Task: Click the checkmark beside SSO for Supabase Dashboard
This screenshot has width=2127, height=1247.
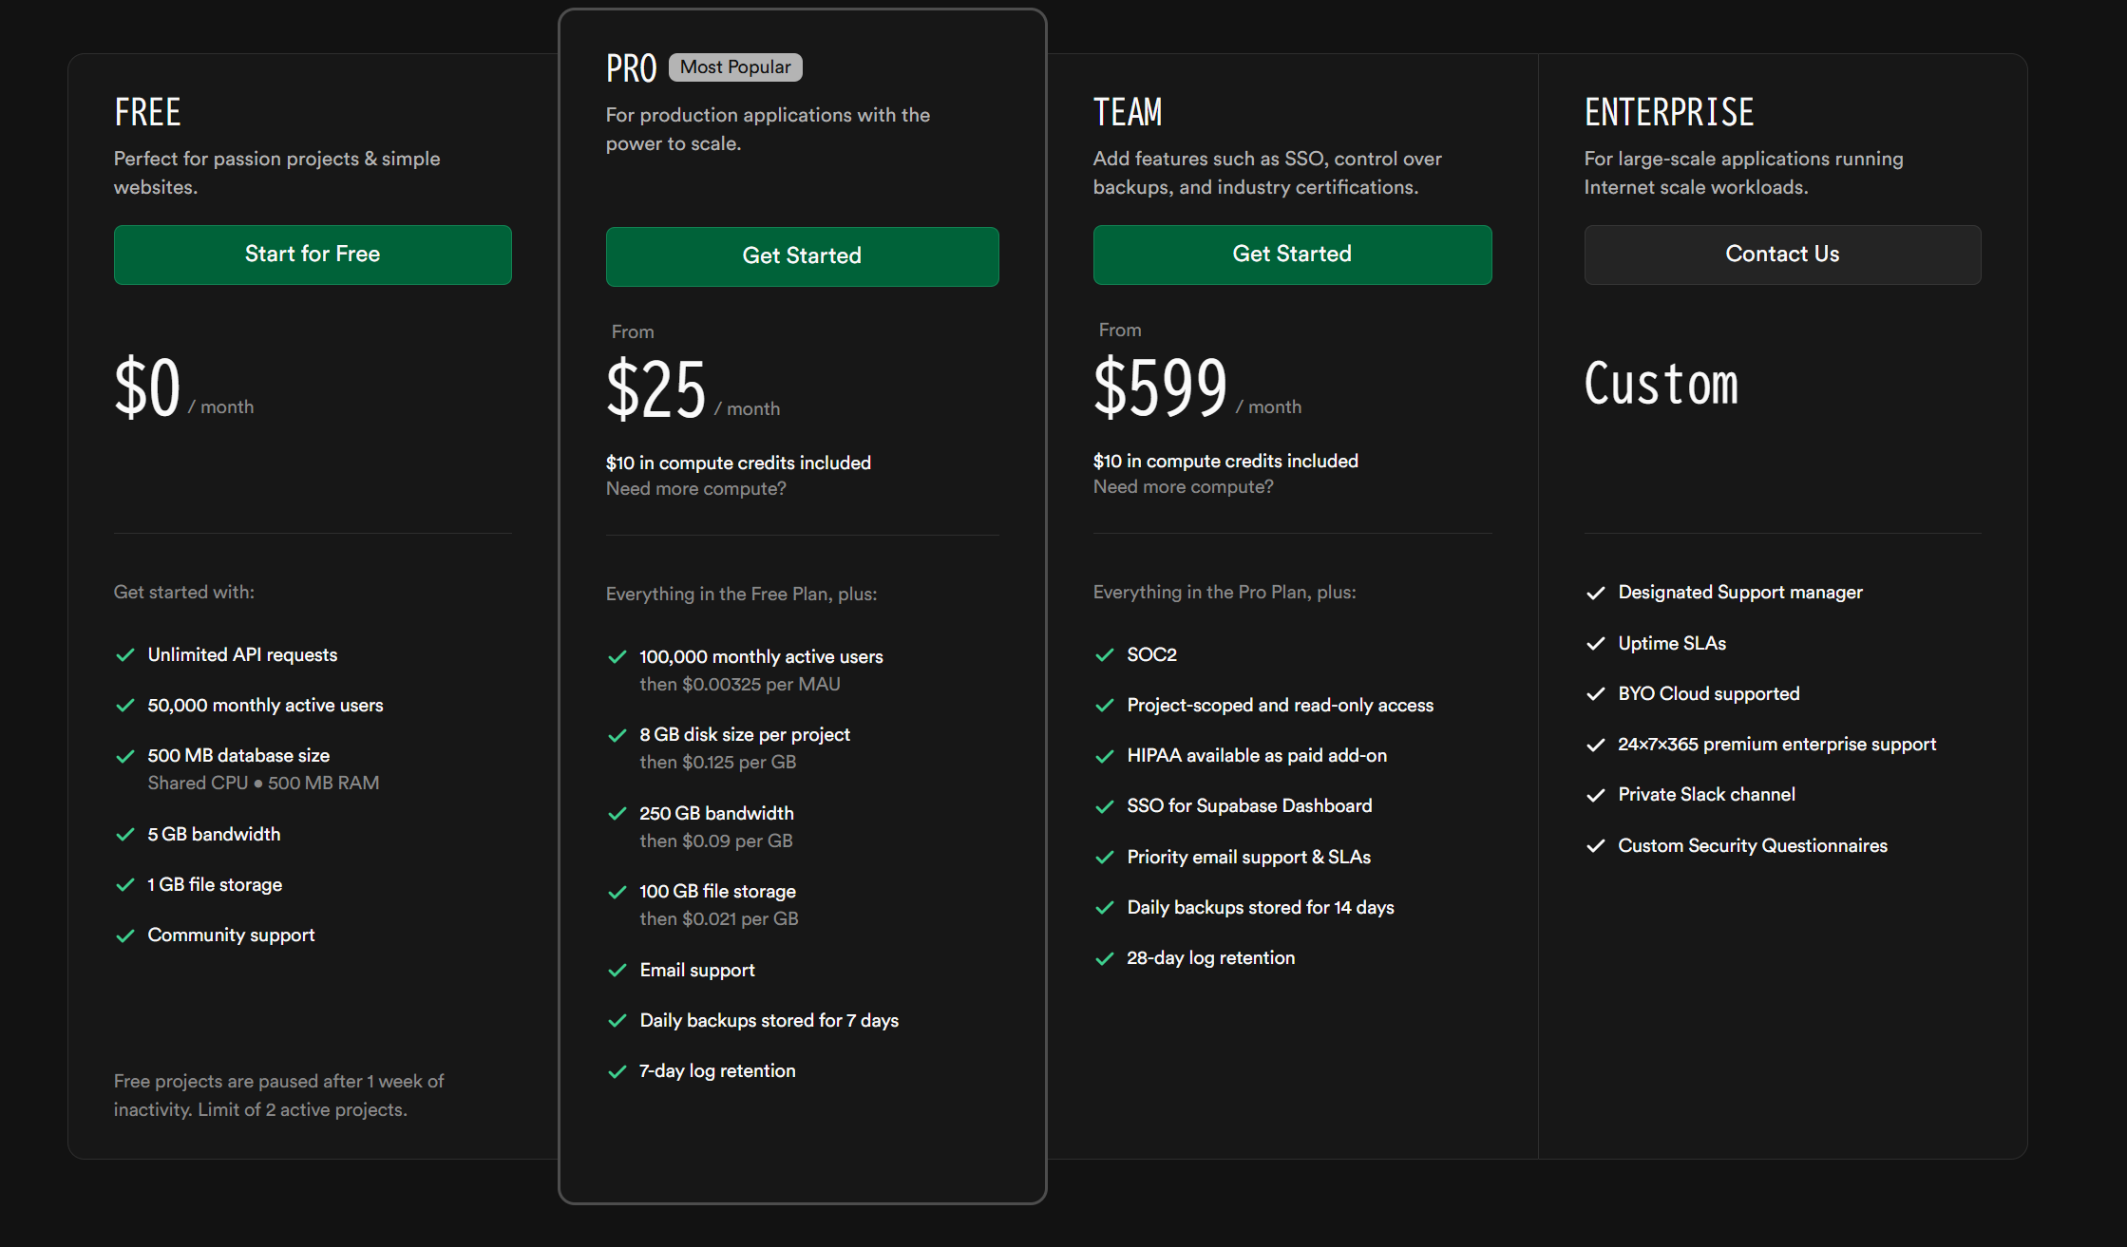Action: click(1105, 806)
